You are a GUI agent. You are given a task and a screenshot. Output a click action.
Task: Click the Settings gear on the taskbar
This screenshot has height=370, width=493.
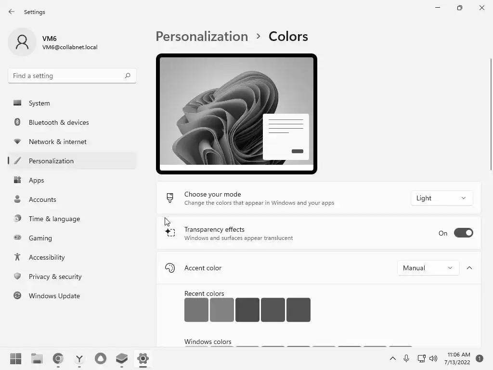coord(143,358)
